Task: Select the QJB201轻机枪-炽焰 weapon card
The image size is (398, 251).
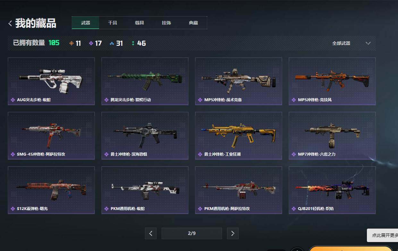Action: 332,190
